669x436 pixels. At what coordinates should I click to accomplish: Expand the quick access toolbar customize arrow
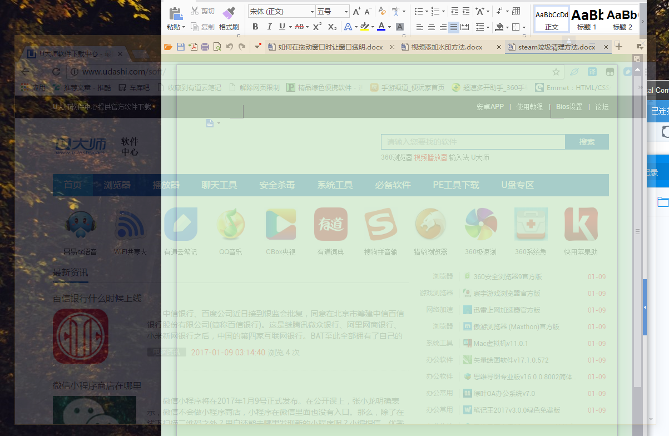(257, 47)
